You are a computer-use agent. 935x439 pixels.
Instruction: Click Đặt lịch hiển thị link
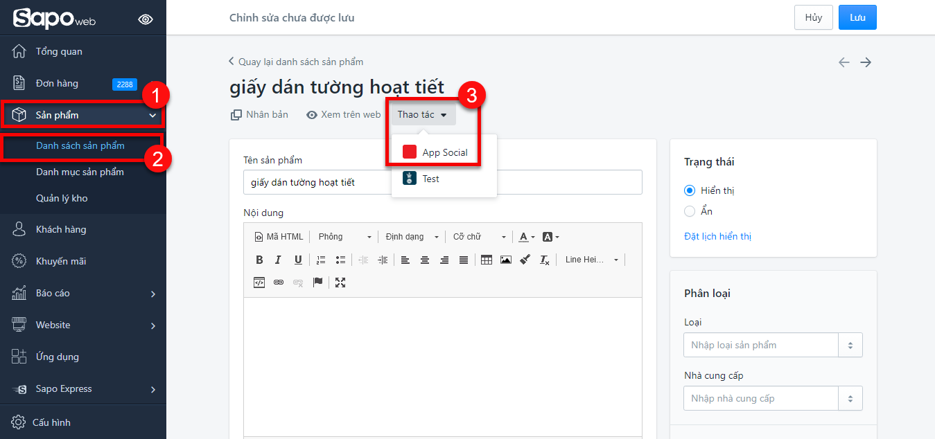click(717, 236)
